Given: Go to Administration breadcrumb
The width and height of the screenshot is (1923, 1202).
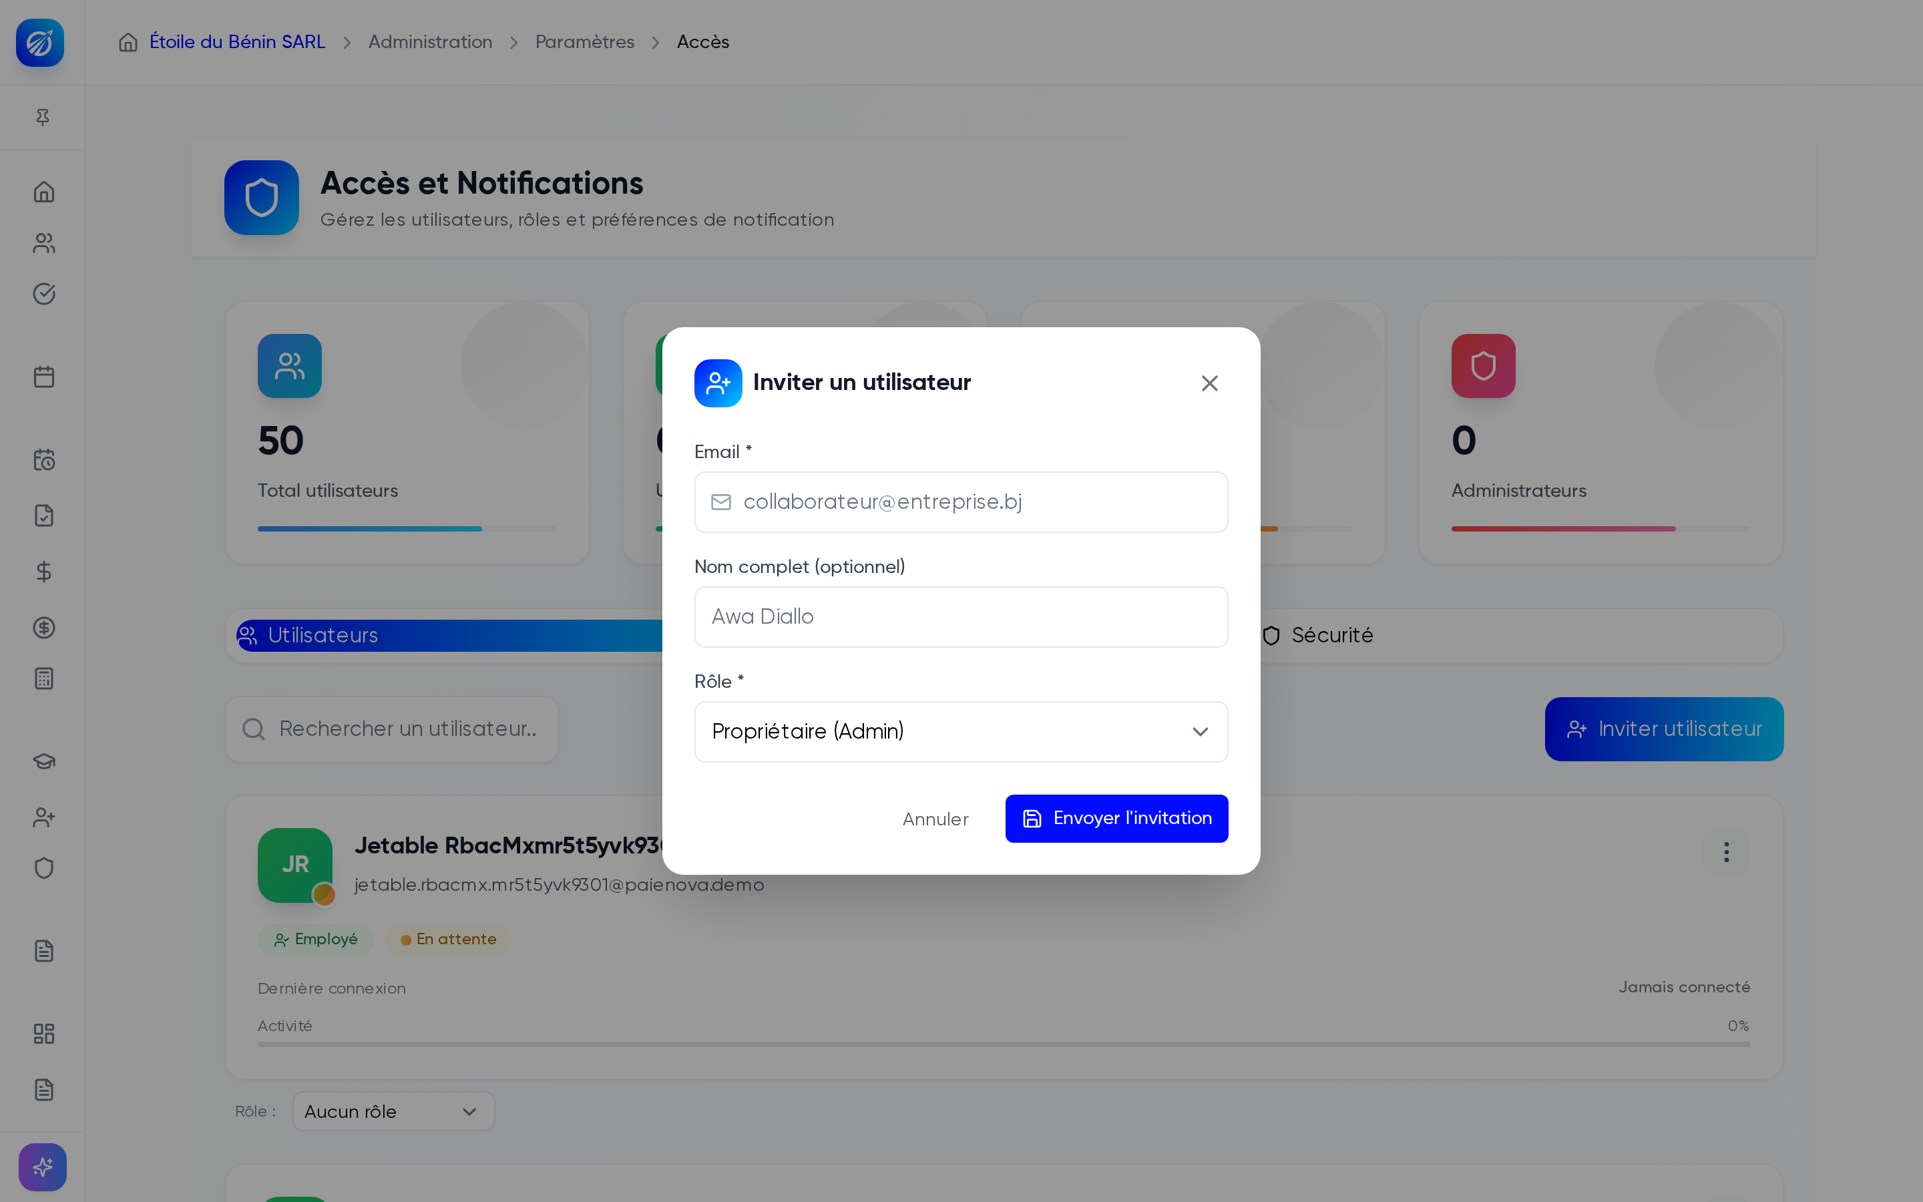Looking at the screenshot, I should (x=430, y=42).
